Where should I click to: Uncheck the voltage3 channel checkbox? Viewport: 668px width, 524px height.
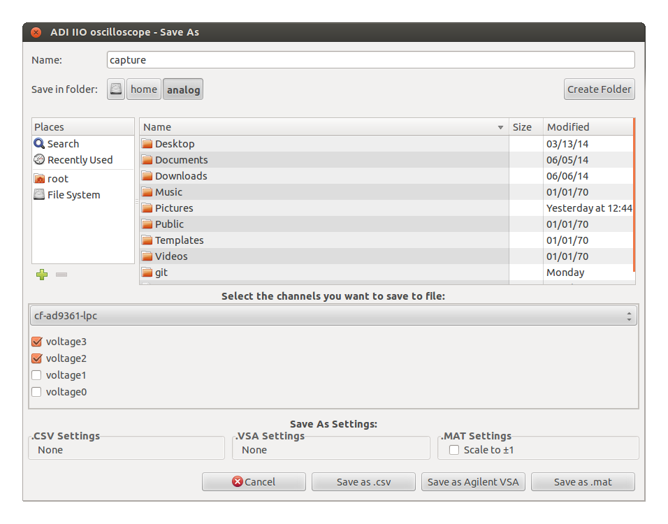[37, 342]
